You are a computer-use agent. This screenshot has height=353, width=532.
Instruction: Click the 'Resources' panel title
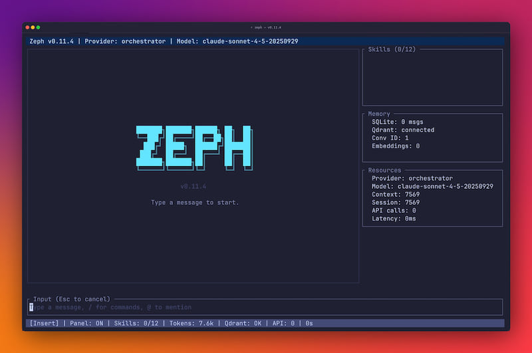tap(384, 170)
